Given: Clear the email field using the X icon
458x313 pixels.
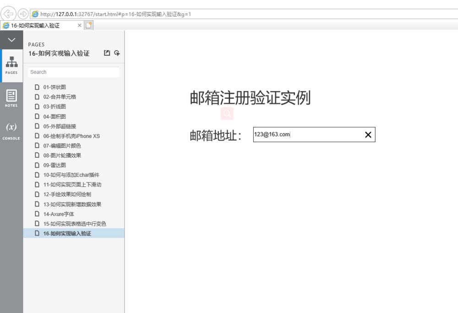Looking at the screenshot, I should pos(368,135).
